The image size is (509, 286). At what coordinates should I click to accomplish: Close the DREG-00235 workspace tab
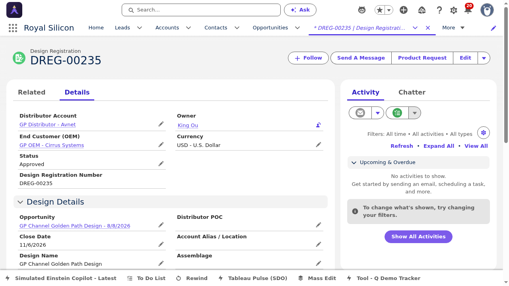pos(428,28)
